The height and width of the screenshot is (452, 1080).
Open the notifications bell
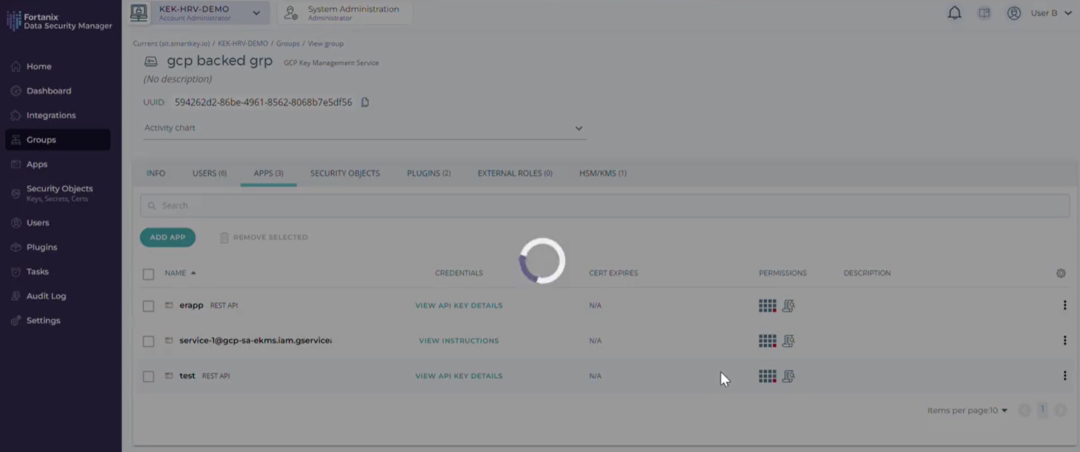[954, 13]
